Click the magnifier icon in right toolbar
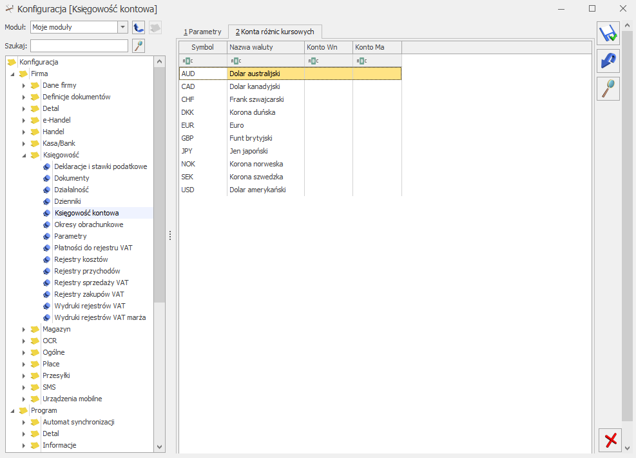Screen dimensions: 636x458 coord(608,88)
